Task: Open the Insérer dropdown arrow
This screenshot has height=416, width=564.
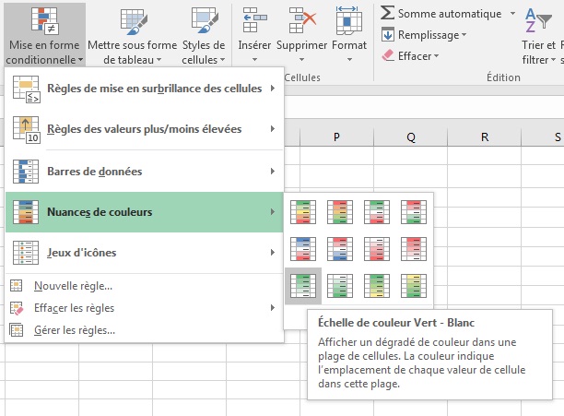Action: tap(254, 59)
